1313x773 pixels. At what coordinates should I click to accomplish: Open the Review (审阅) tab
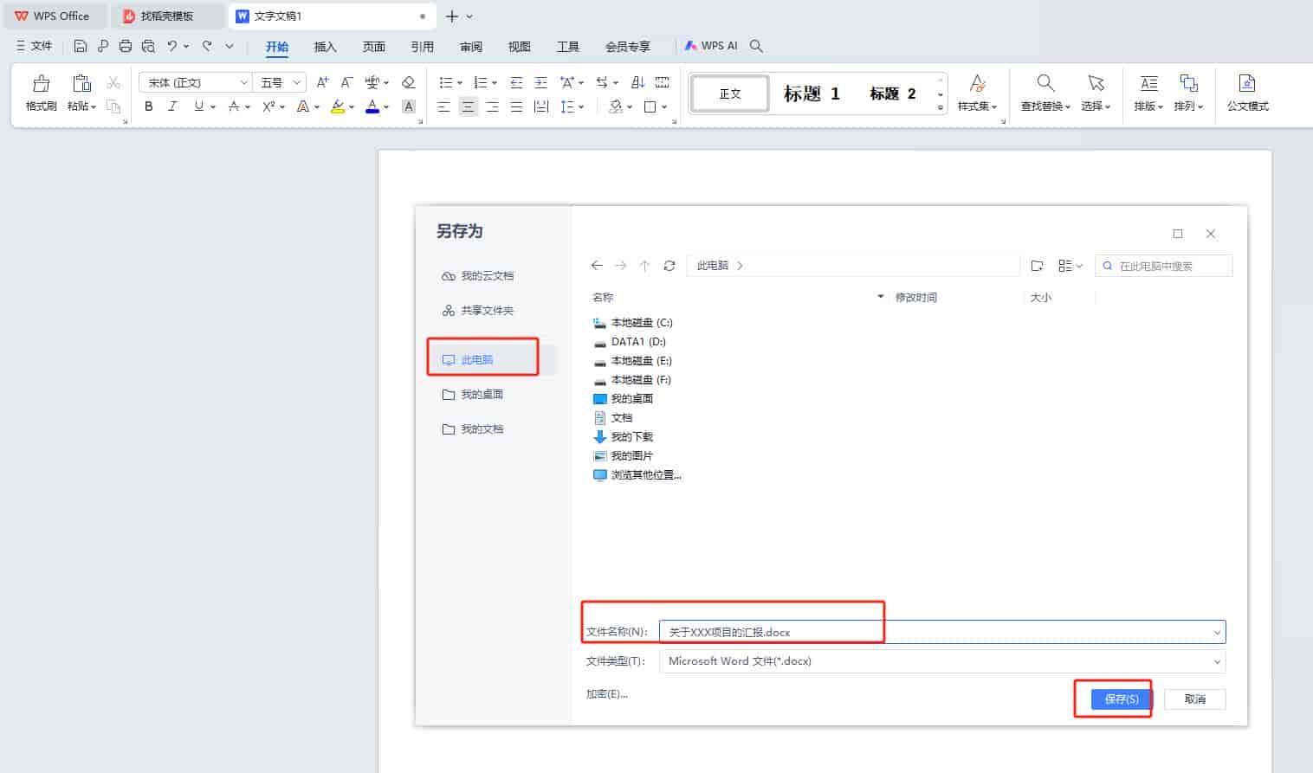tap(471, 47)
